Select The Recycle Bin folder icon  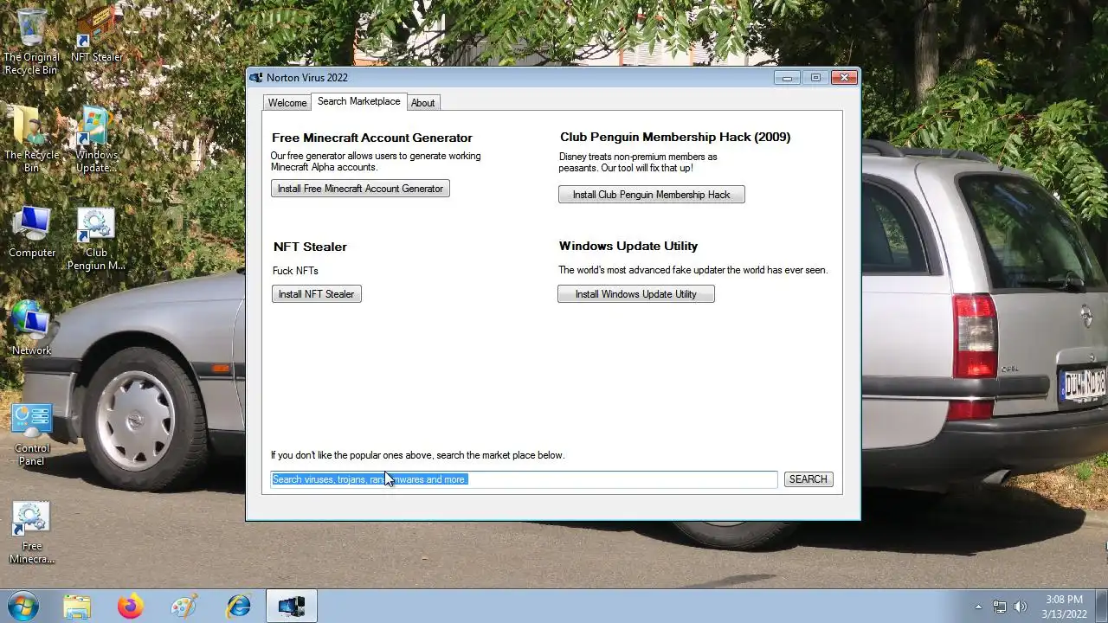32,138
